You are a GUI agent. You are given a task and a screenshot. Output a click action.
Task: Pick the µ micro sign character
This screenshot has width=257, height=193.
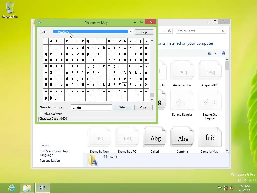[88, 73]
